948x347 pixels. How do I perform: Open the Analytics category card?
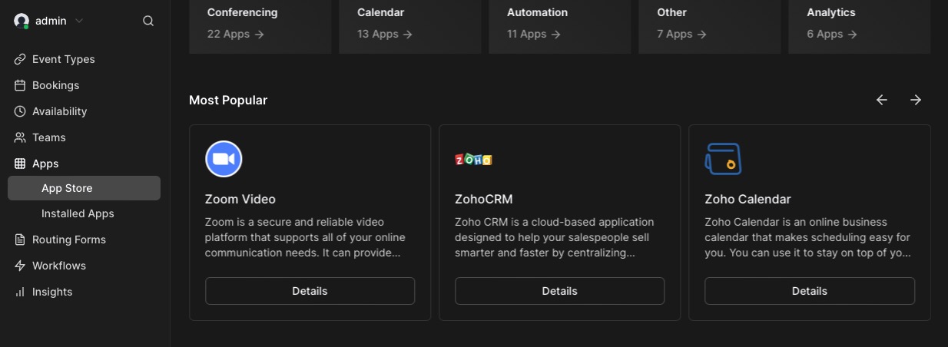(x=860, y=26)
